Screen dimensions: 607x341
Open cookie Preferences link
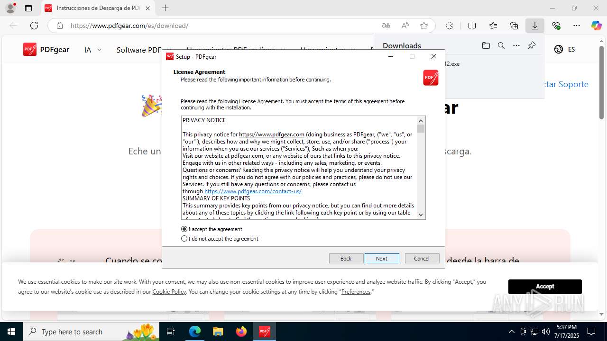click(x=356, y=292)
